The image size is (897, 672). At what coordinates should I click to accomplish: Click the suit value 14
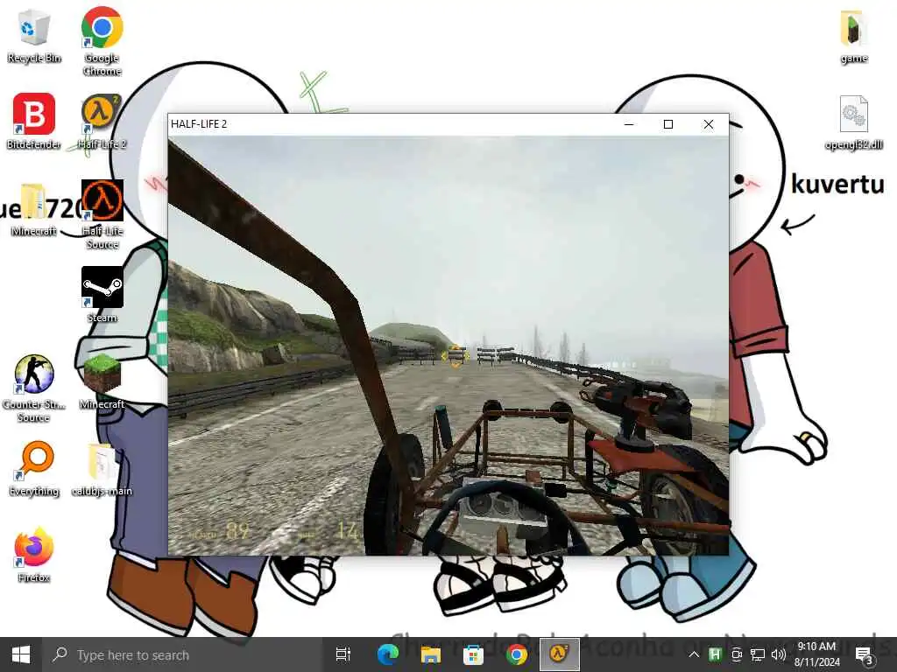coord(347,531)
